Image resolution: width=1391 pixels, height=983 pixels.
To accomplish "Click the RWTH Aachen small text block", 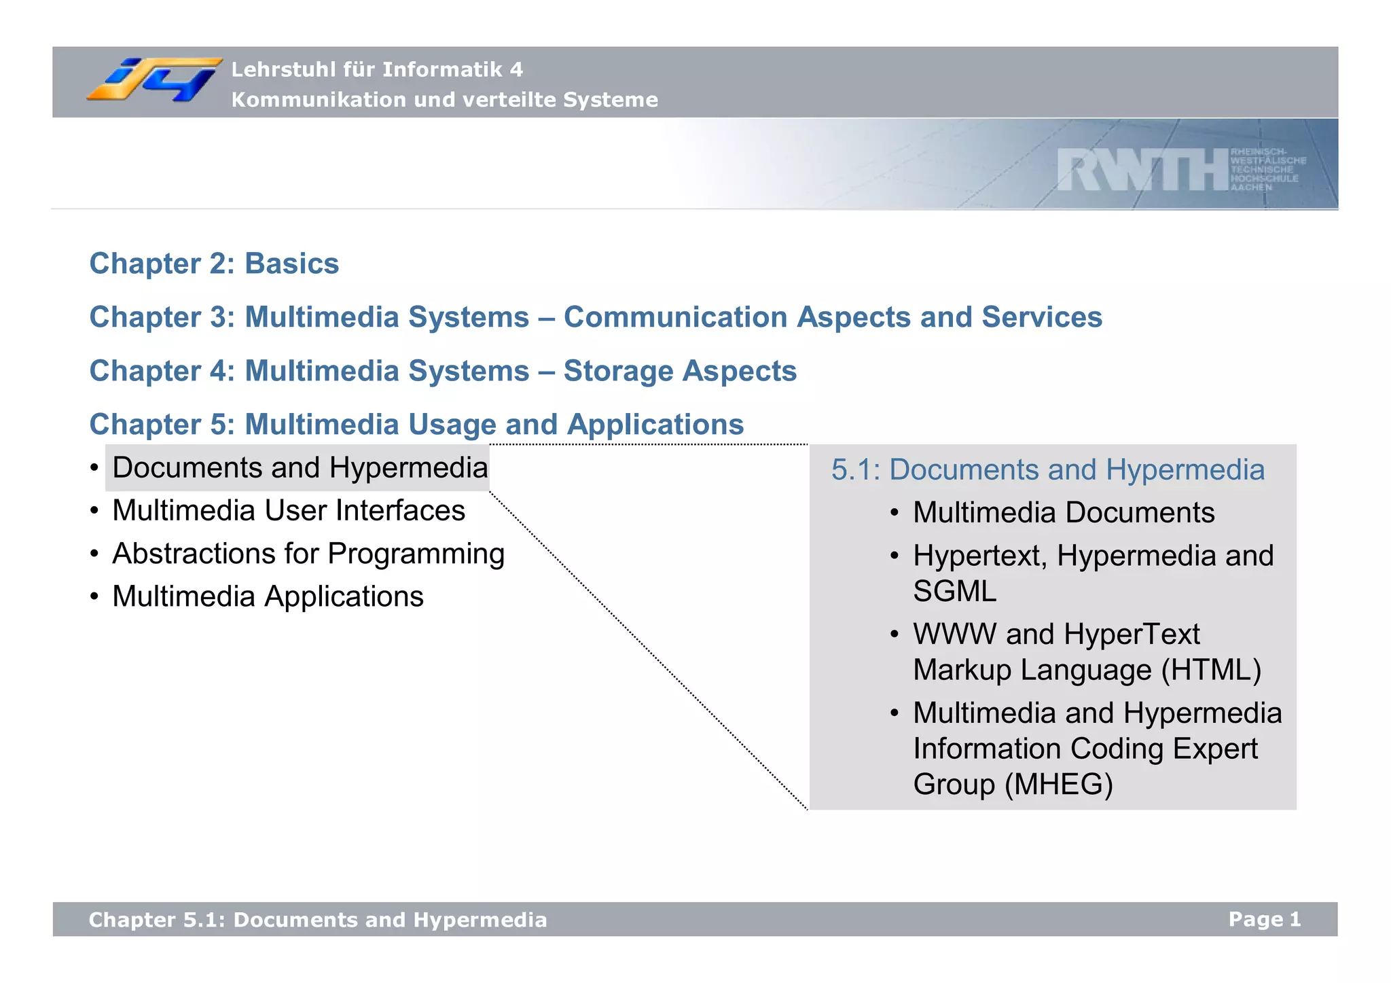I will click(x=1267, y=169).
